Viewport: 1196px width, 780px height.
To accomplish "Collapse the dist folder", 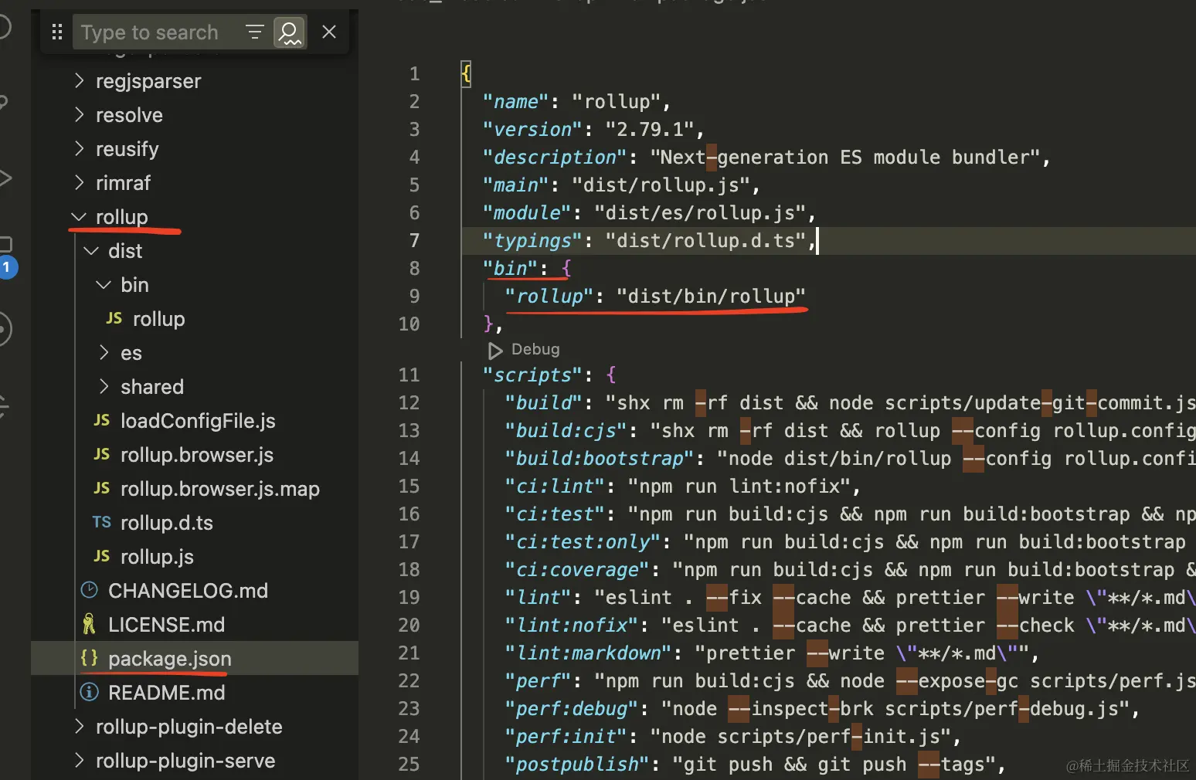I will [x=91, y=251].
